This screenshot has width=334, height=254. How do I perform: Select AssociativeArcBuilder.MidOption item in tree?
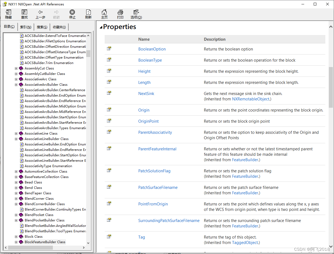coord(55,106)
